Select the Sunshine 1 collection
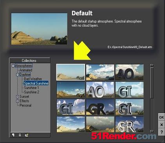165x143 pixels. click(31, 88)
